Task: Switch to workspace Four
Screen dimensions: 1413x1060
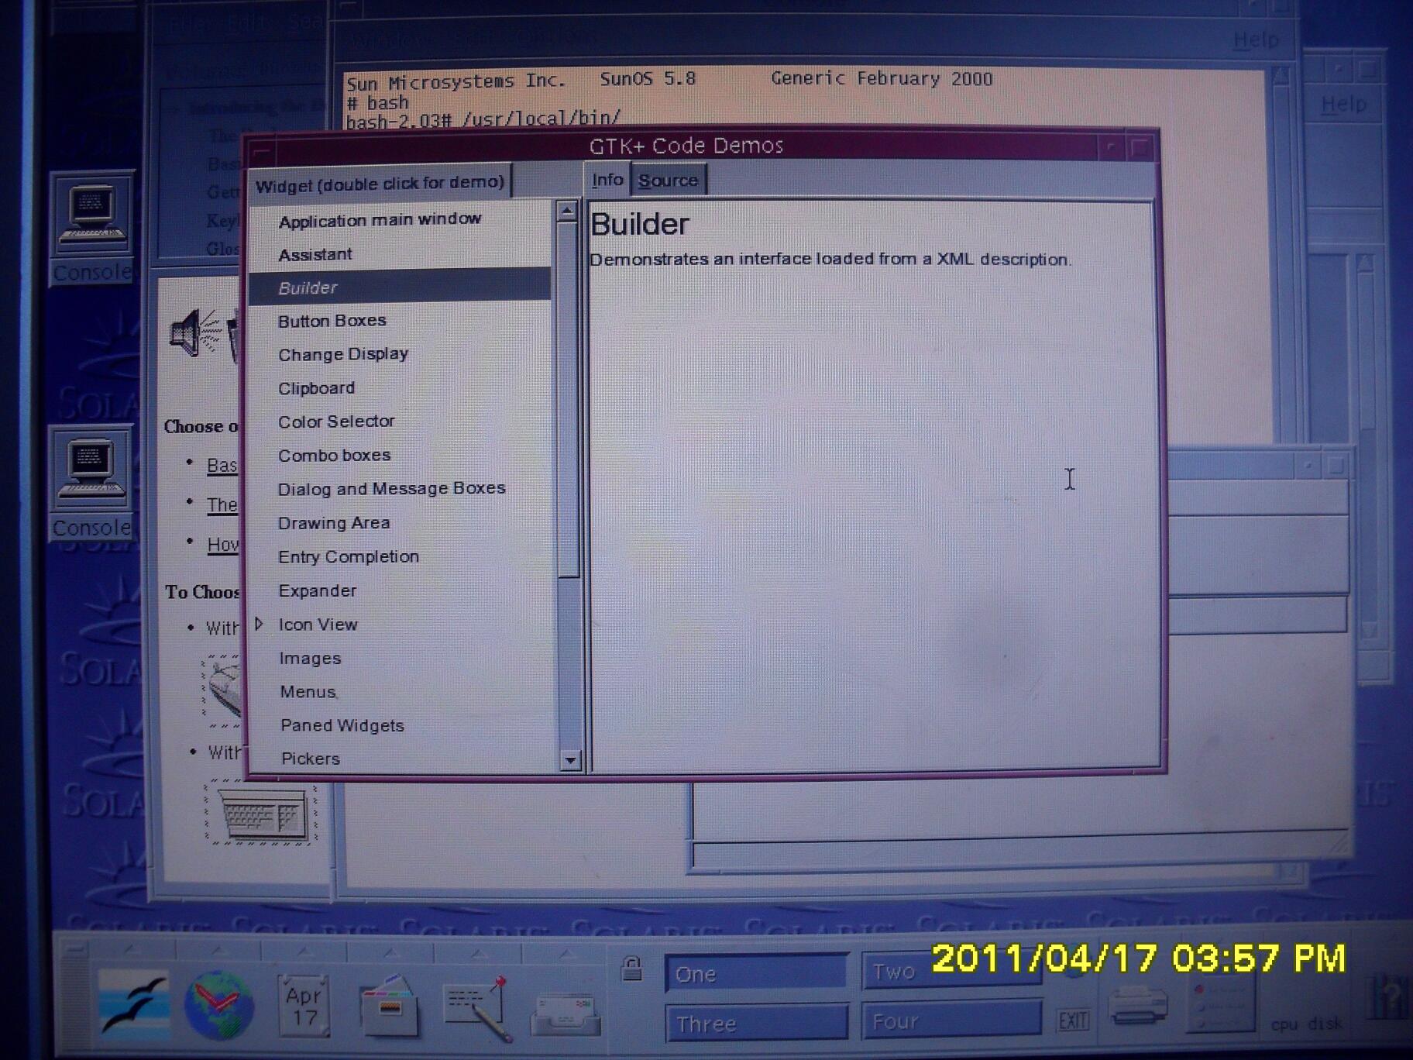Action: pyautogui.click(x=951, y=1020)
